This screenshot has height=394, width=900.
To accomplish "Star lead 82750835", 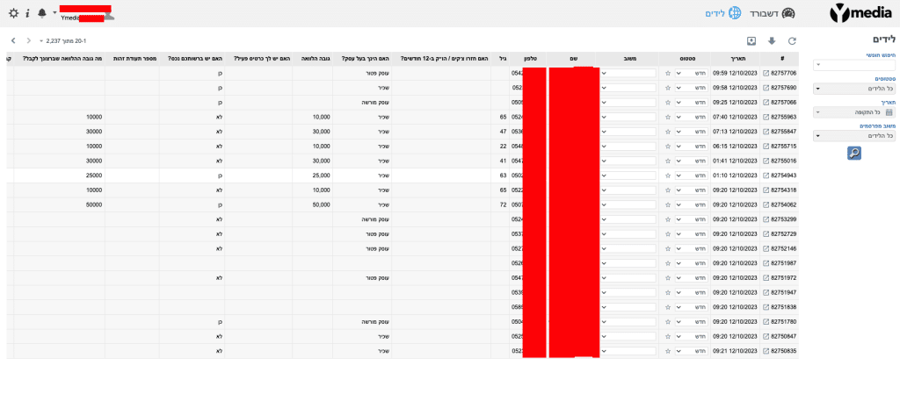I will pyautogui.click(x=668, y=350).
